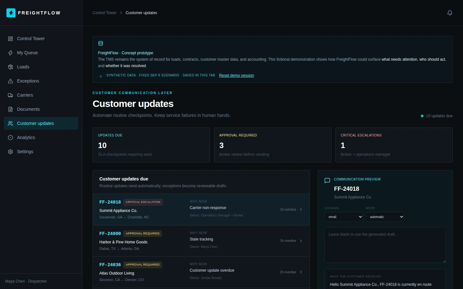This screenshot has height=289, width=463.
Task: Click 'Harbor & Pine Home Goods' customer name
Action: [x=123, y=242]
